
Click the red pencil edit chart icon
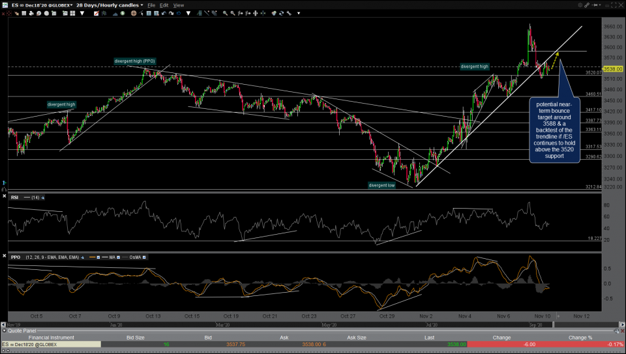click(x=97, y=13)
